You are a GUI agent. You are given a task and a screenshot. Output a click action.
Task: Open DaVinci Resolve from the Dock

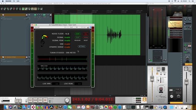pos(51,107)
